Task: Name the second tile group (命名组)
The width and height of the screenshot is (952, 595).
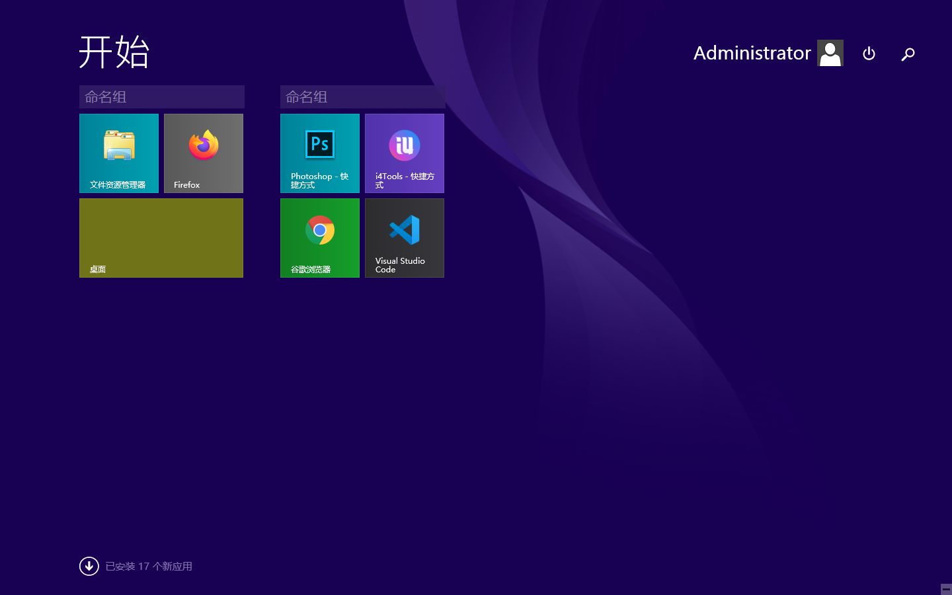Action: 363,97
